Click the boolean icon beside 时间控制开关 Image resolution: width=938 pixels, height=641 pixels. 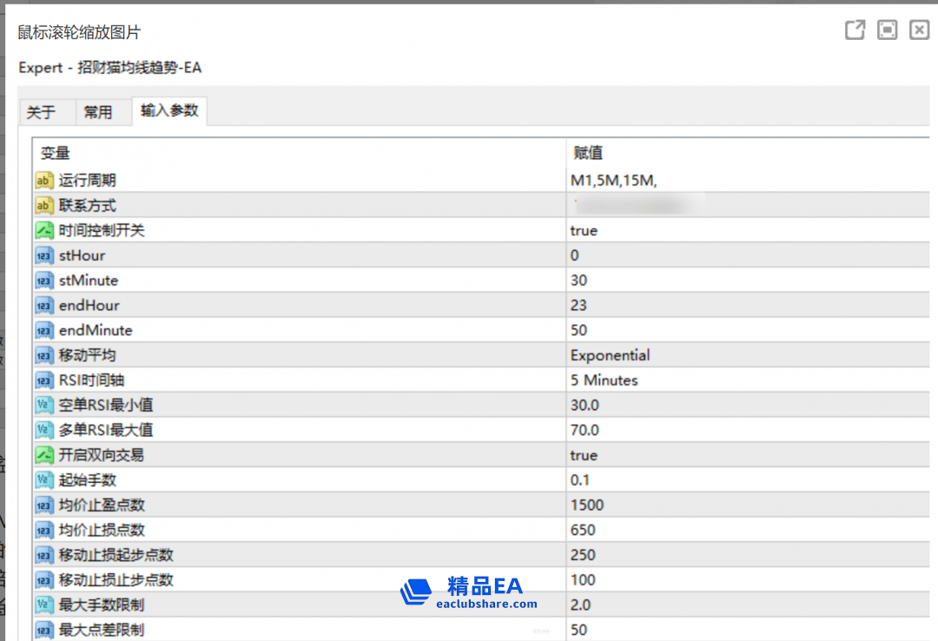point(44,231)
